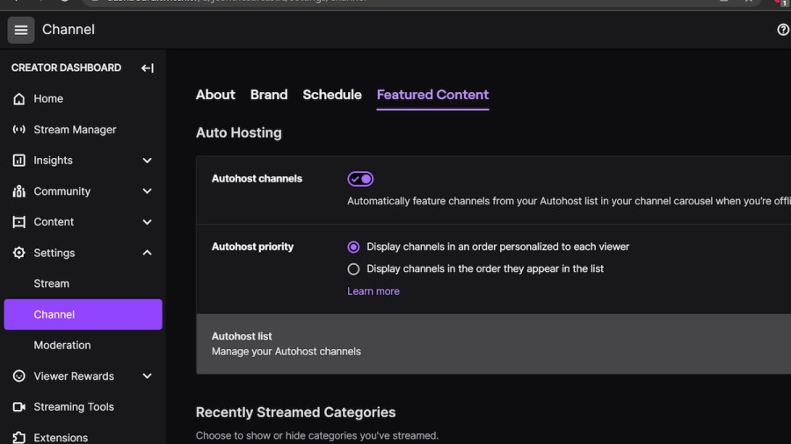The width and height of the screenshot is (791, 444).
Task: Open the Channel settings page
Action: pos(83,315)
